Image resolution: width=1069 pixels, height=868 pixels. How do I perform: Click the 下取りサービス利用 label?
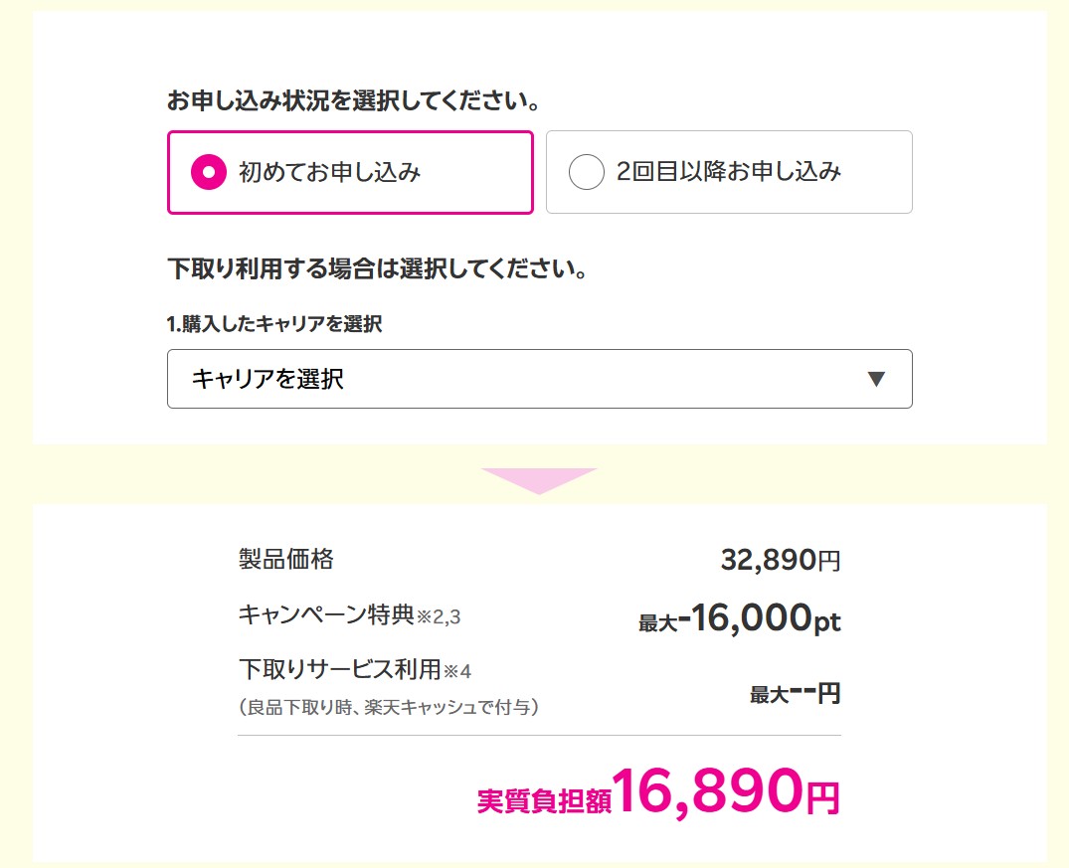(339, 669)
